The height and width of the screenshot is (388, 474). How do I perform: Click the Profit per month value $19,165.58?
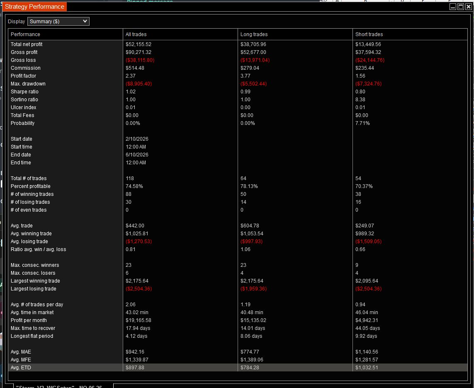point(139,320)
